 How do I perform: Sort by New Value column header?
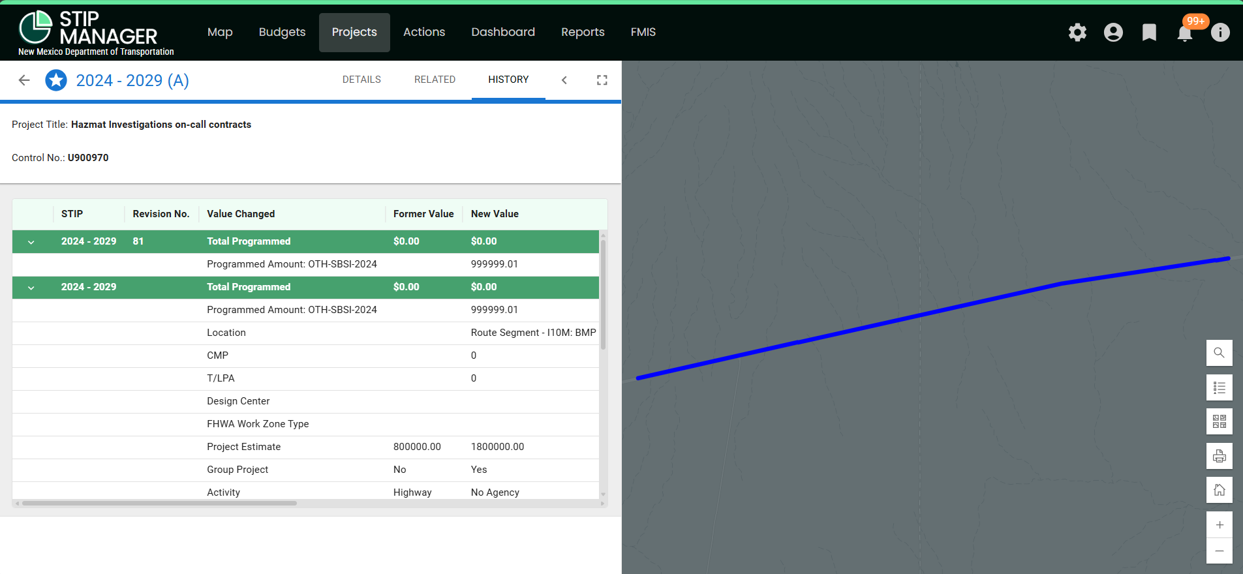(495, 214)
